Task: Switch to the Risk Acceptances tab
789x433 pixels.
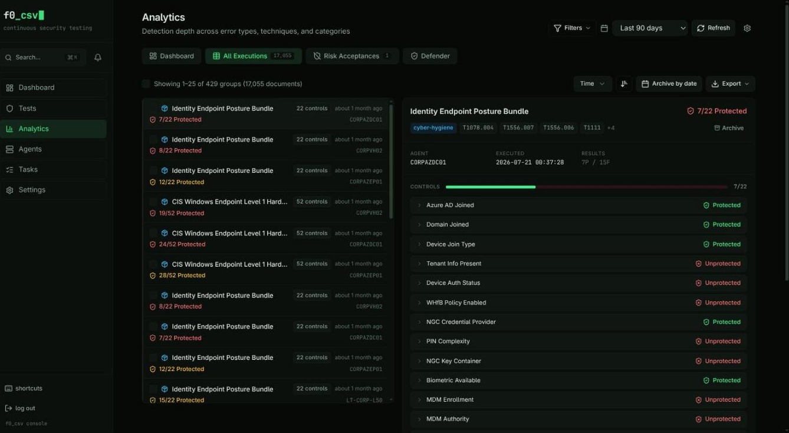Action: click(352, 56)
